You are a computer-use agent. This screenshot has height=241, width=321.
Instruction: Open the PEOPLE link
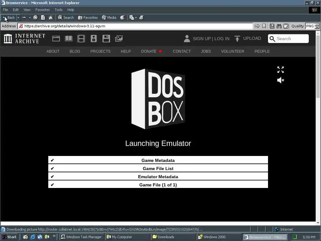[262, 51]
